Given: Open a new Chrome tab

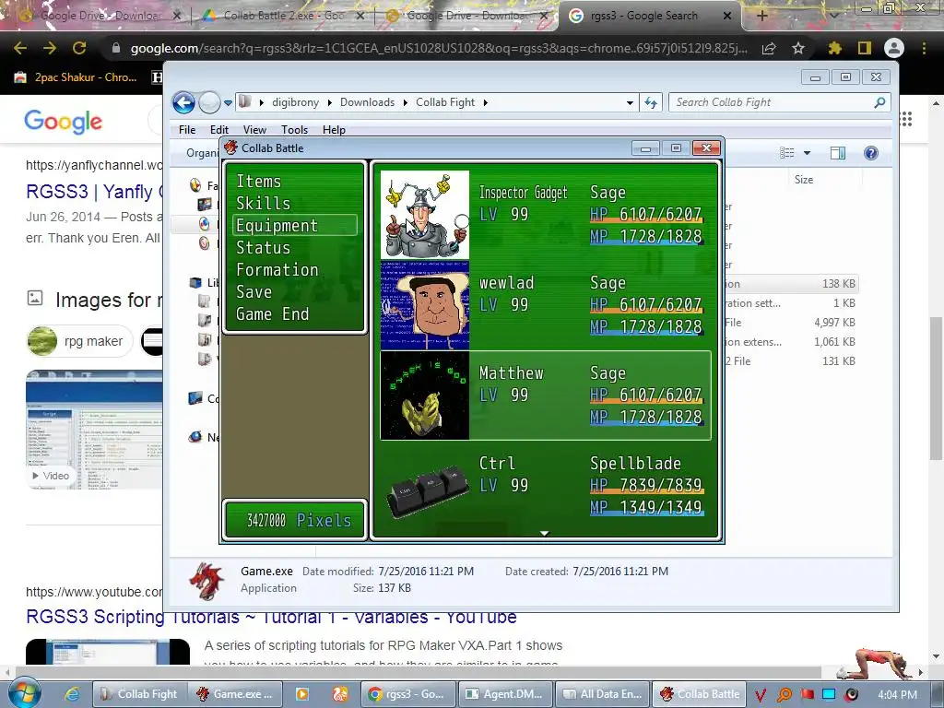Looking at the screenshot, I should coord(762,16).
